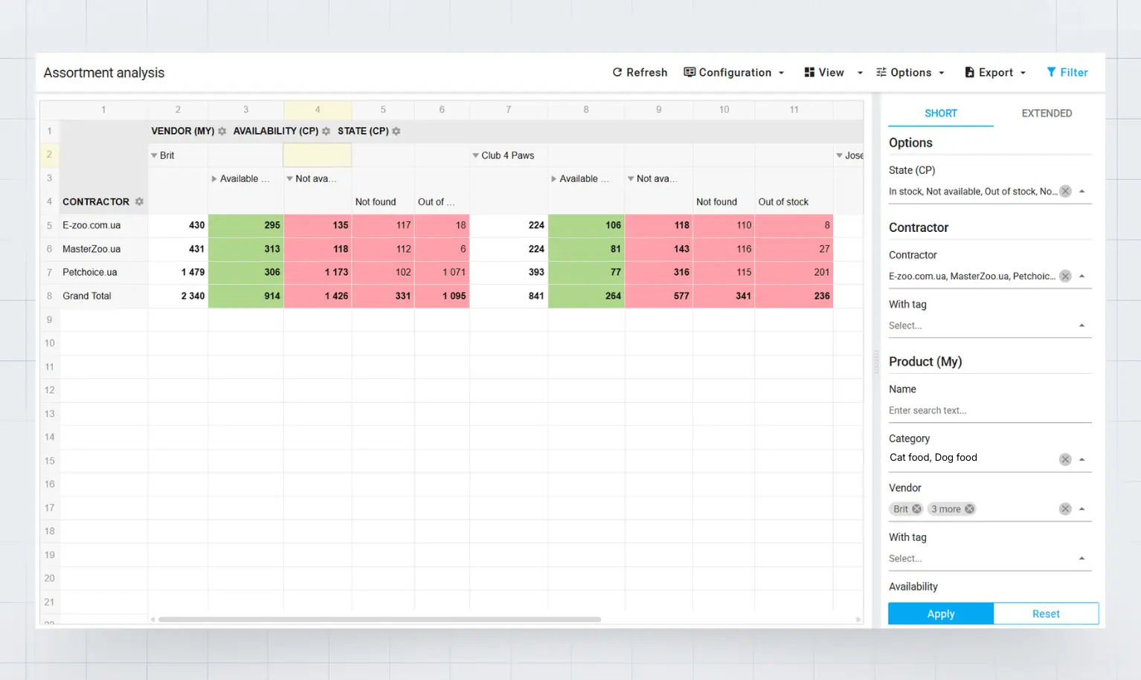
Task: Open the Export dropdown menu
Action: pos(995,73)
